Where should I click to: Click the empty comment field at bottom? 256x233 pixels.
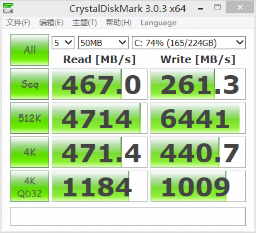[x=128, y=217]
